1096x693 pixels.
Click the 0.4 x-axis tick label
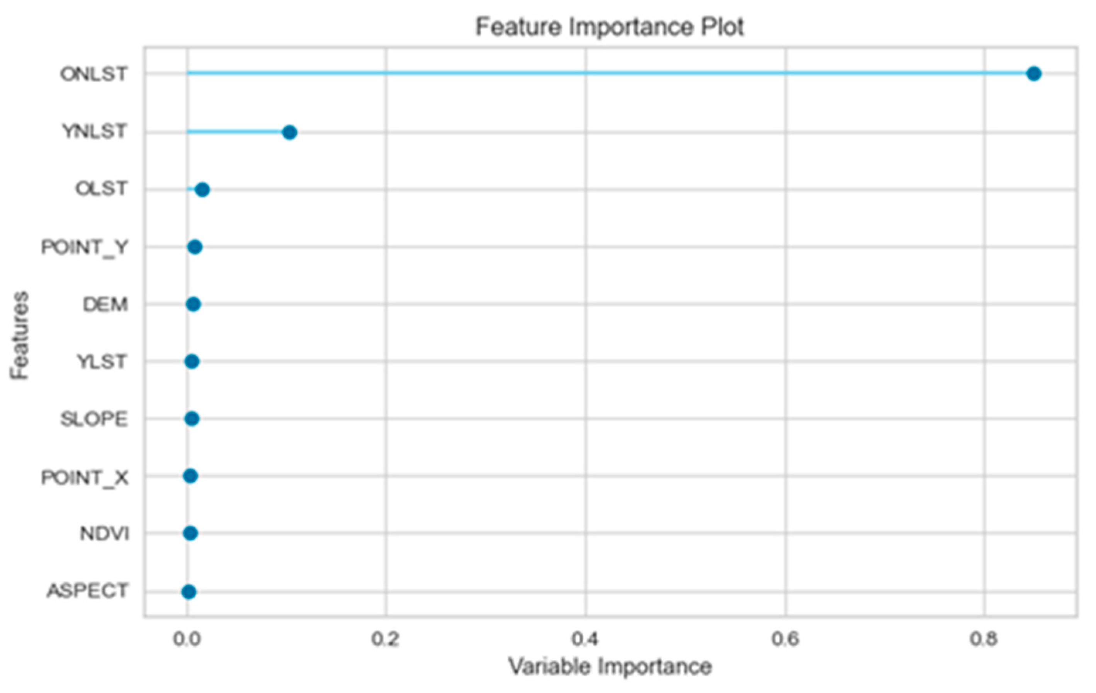585,639
